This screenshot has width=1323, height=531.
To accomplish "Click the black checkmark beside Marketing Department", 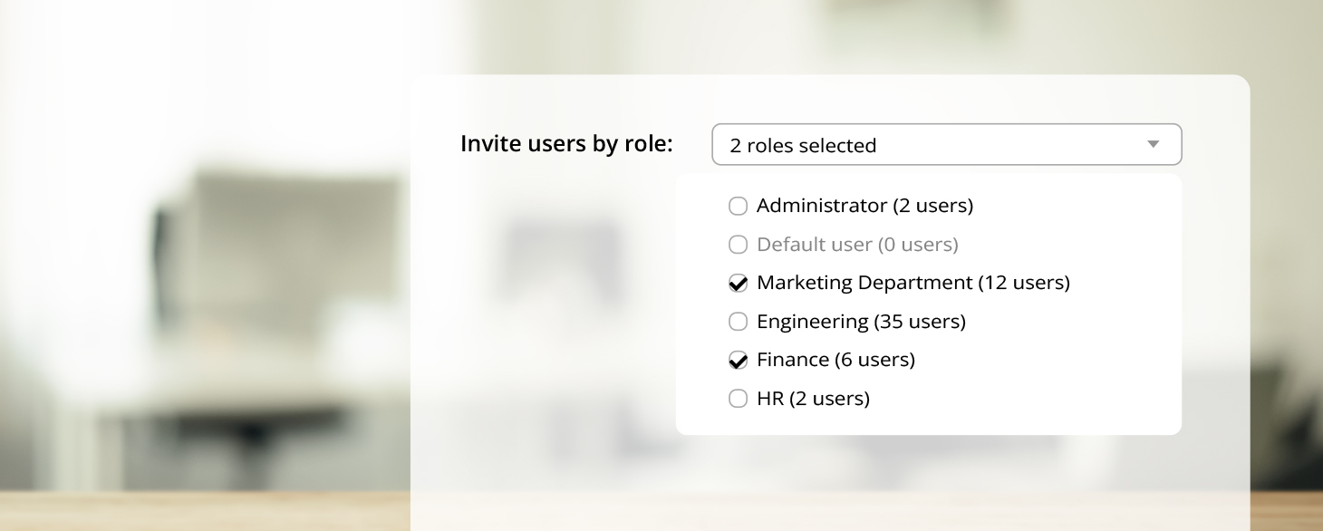I will click(739, 283).
